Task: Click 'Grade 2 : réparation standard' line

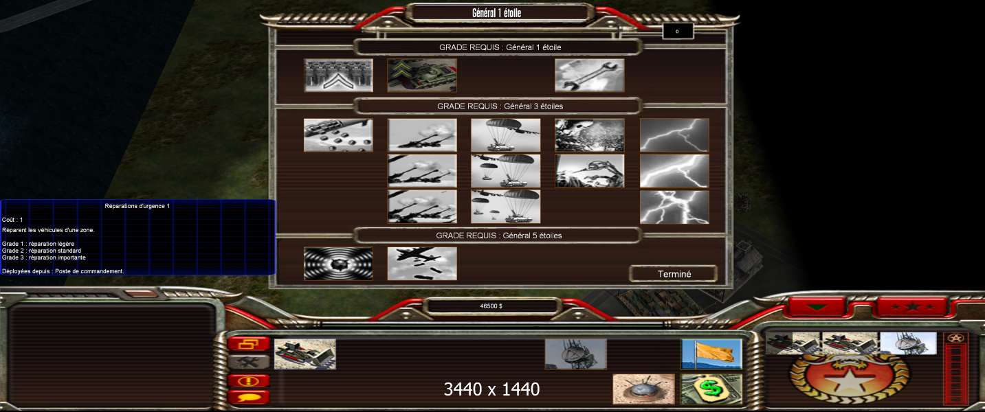Action: (x=41, y=251)
